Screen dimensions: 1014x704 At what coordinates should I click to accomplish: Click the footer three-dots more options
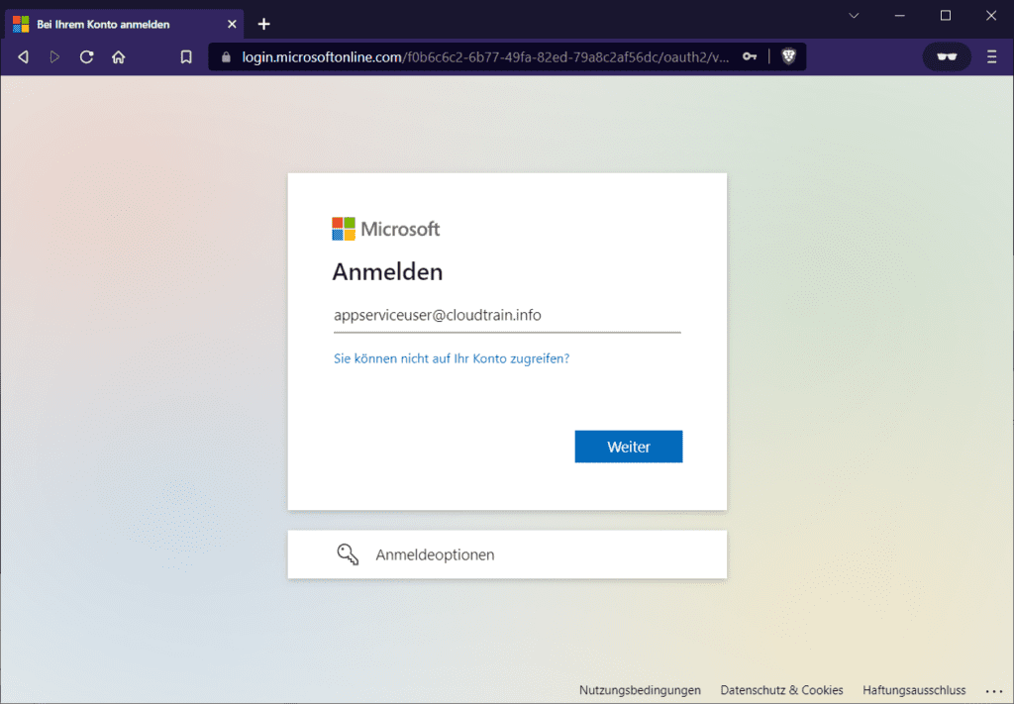tap(994, 692)
